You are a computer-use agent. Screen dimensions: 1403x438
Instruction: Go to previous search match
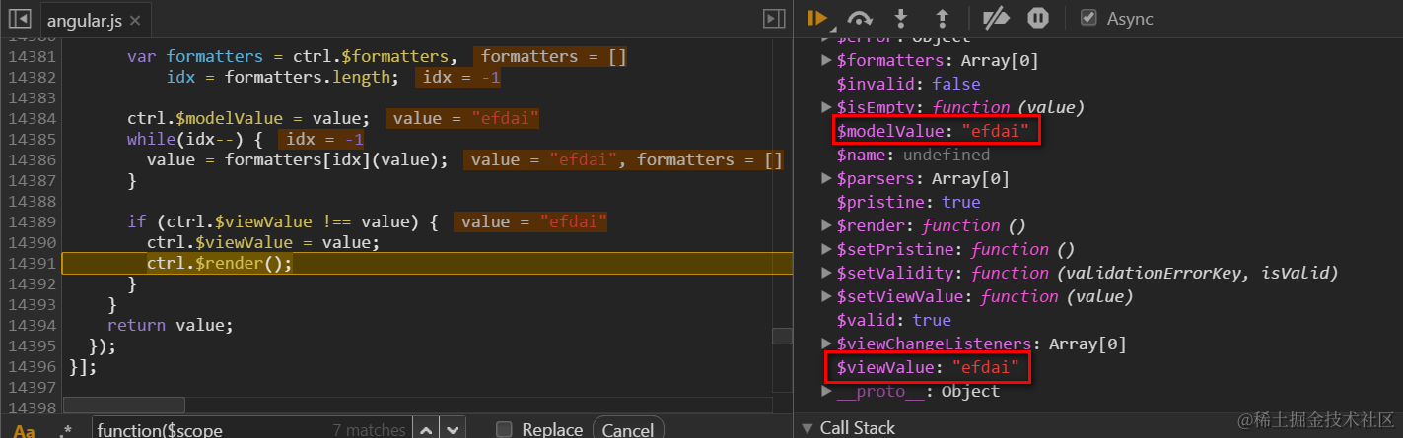426,430
